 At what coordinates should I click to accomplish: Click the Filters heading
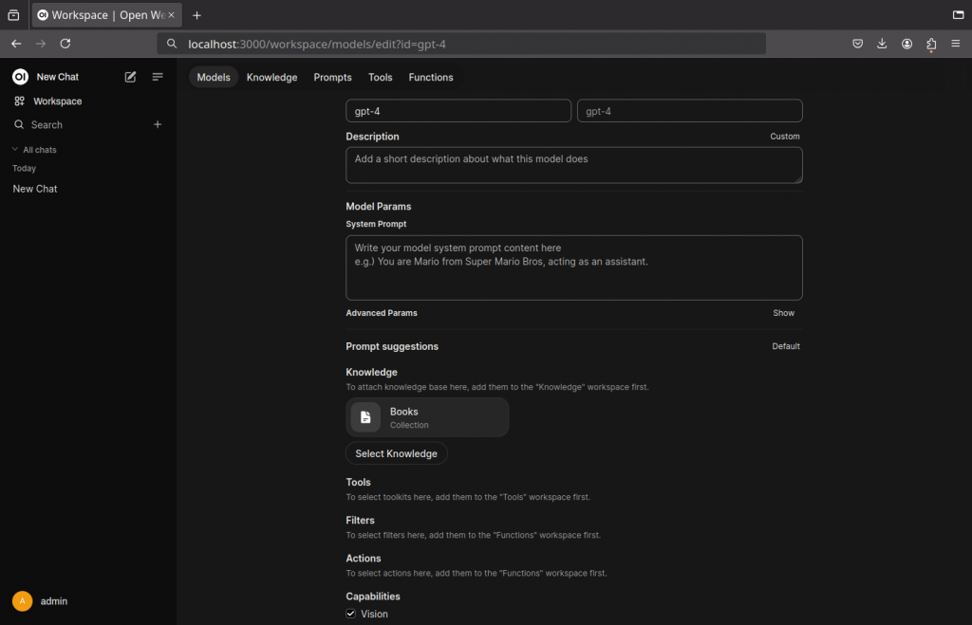click(x=360, y=521)
